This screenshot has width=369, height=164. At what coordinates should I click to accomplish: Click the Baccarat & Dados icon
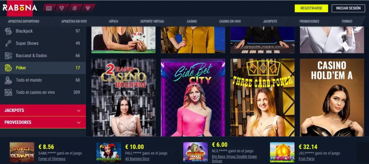(x=8, y=56)
